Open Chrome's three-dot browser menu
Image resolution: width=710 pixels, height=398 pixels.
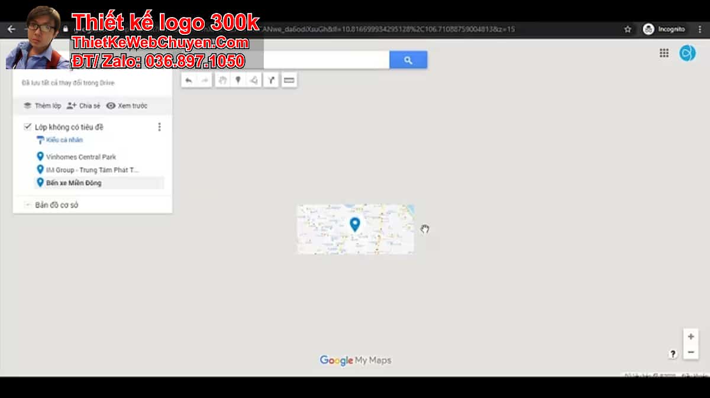(700, 29)
